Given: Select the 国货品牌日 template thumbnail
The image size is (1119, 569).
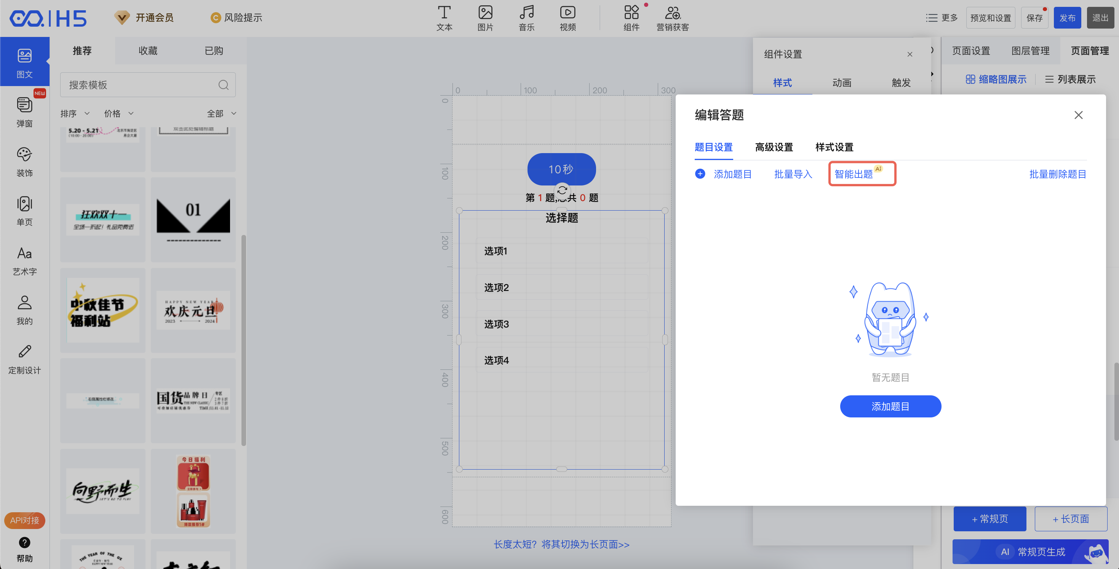Looking at the screenshot, I should click(x=193, y=401).
